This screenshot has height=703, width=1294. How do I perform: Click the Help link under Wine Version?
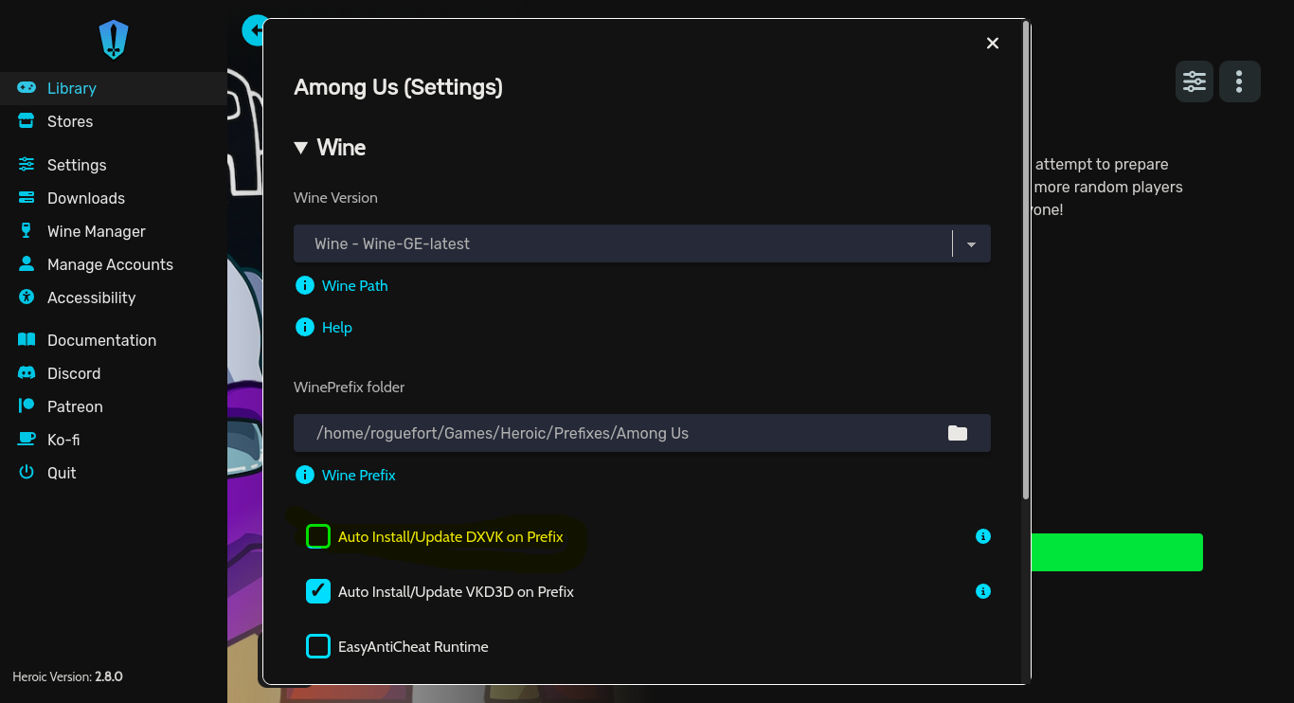click(337, 327)
